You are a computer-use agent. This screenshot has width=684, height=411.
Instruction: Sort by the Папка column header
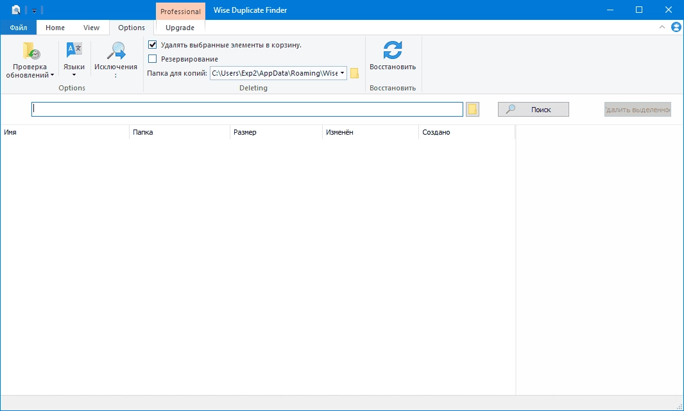(x=179, y=132)
